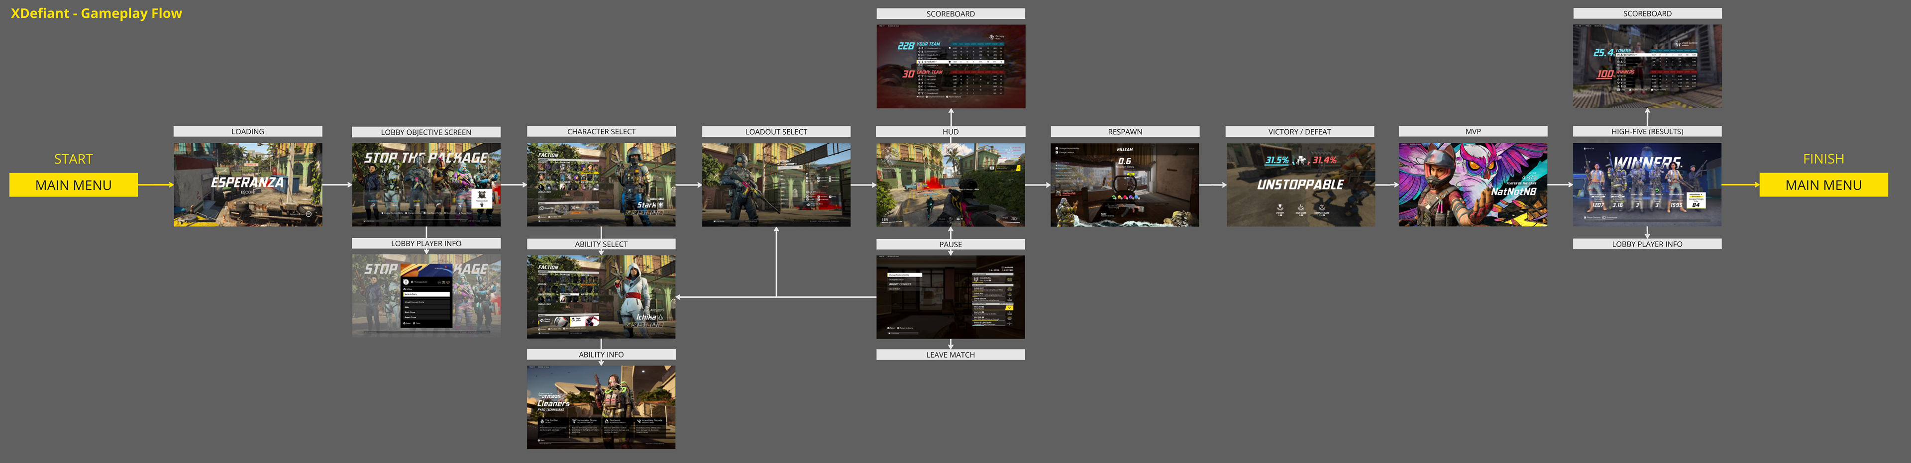Viewport: 1911px width, 463px height.
Task: Click the MAIN MENU box under START
Action: 74,185
